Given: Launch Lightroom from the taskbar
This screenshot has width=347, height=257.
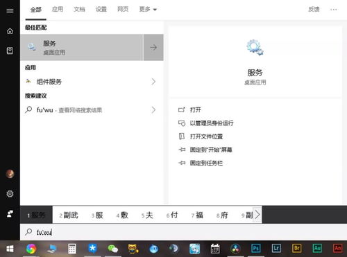Looking at the screenshot, I should point(276,249).
